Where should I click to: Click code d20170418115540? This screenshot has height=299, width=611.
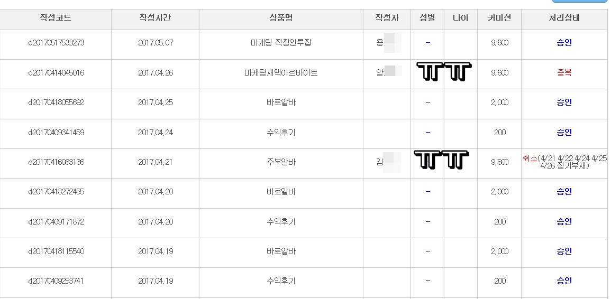click(56, 251)
